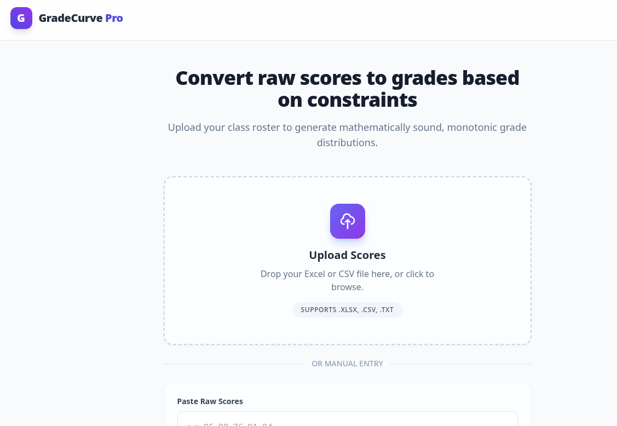
Task: Click the cloud upload icon
Action: 347,221
